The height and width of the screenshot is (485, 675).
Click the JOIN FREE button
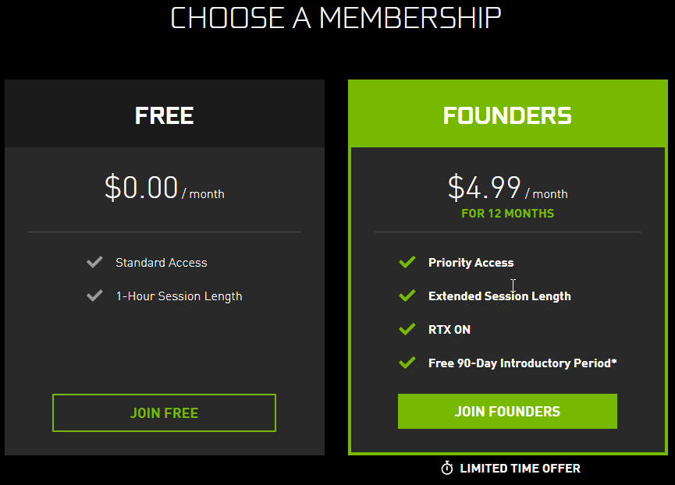click(164, 412)
